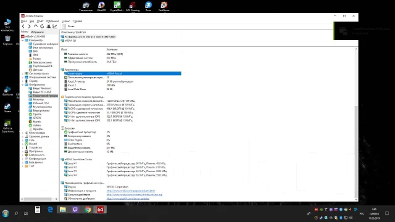Select the AIDA64 version root node

tap(33, 36)
